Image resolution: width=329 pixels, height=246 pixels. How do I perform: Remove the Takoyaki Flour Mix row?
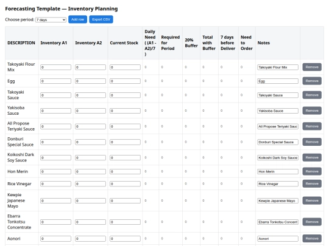pos(312,67)
